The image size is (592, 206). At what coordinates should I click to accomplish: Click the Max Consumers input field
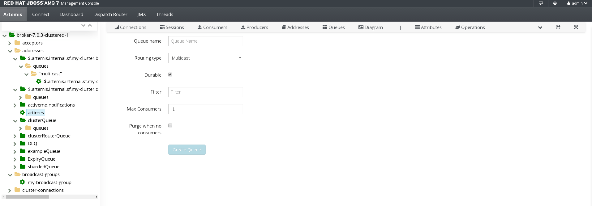point(206,109)
